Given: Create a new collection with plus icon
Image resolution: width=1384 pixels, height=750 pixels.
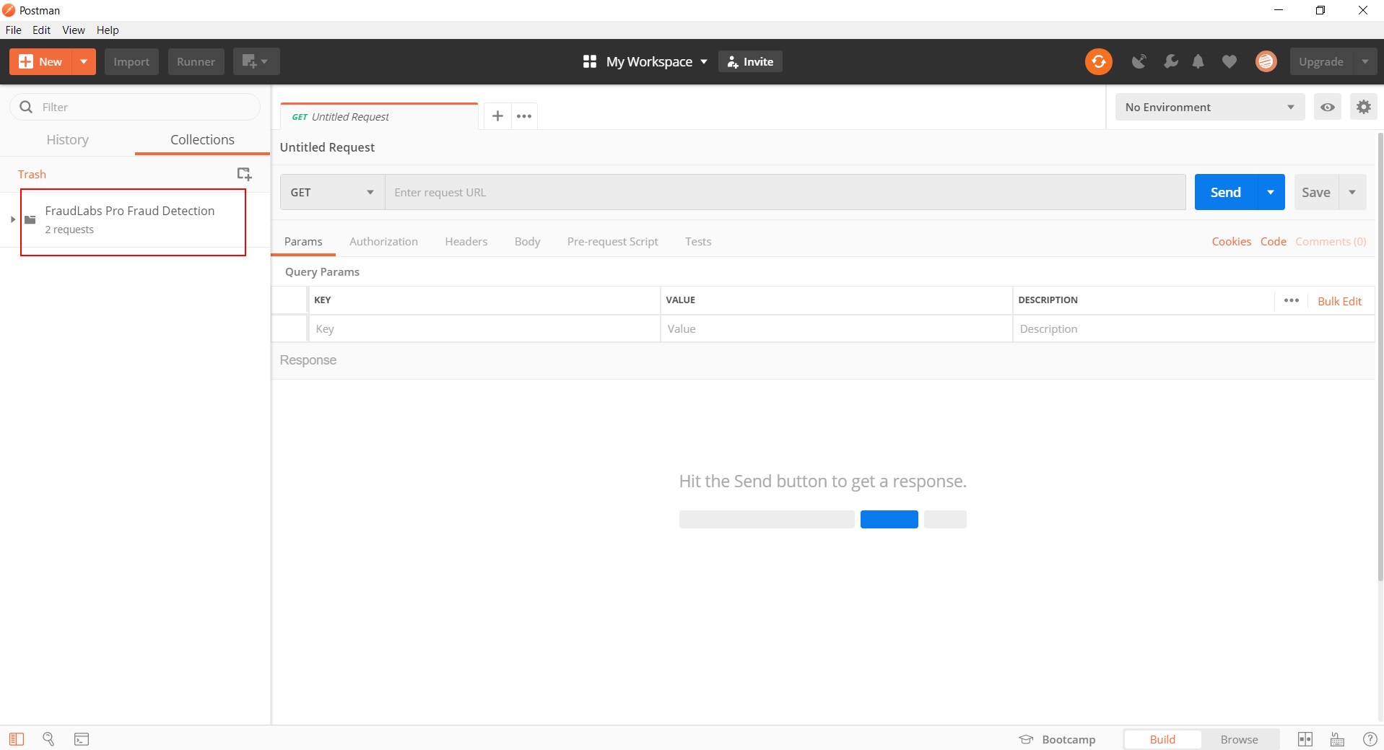Looking at the screenshot, I should tap(244, 174).
